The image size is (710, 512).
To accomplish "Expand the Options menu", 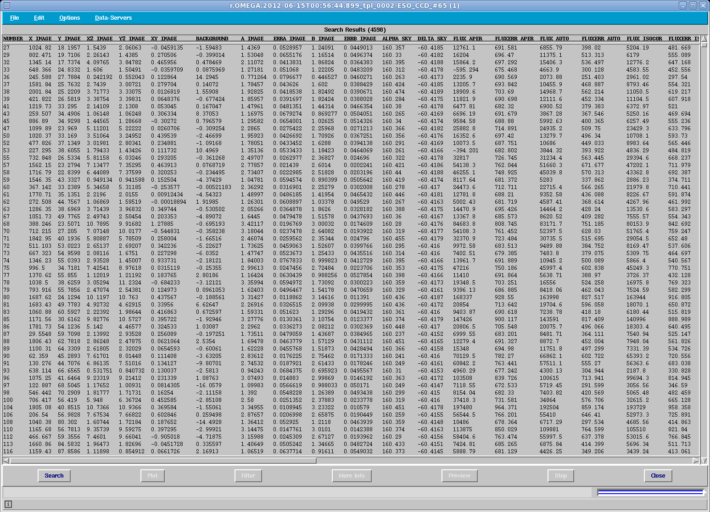I will point(69,18).
